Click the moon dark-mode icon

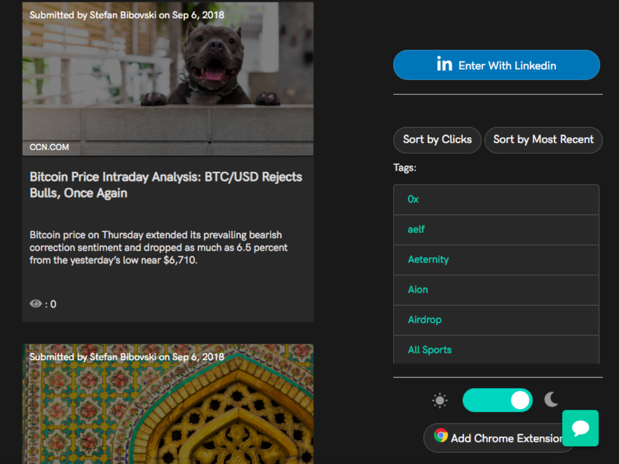(x=551, y=399)
